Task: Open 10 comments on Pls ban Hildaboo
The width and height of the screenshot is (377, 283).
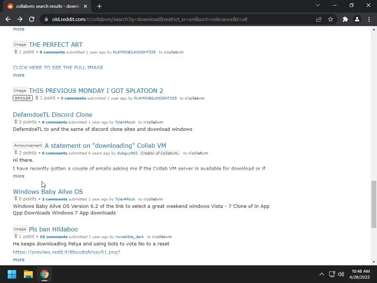Action: pyautogui.click(x=54, y=237)
